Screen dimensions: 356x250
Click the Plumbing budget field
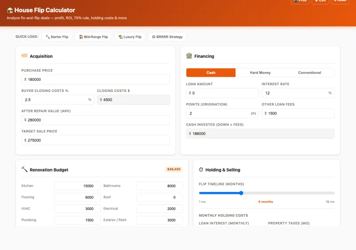(77, 220)
